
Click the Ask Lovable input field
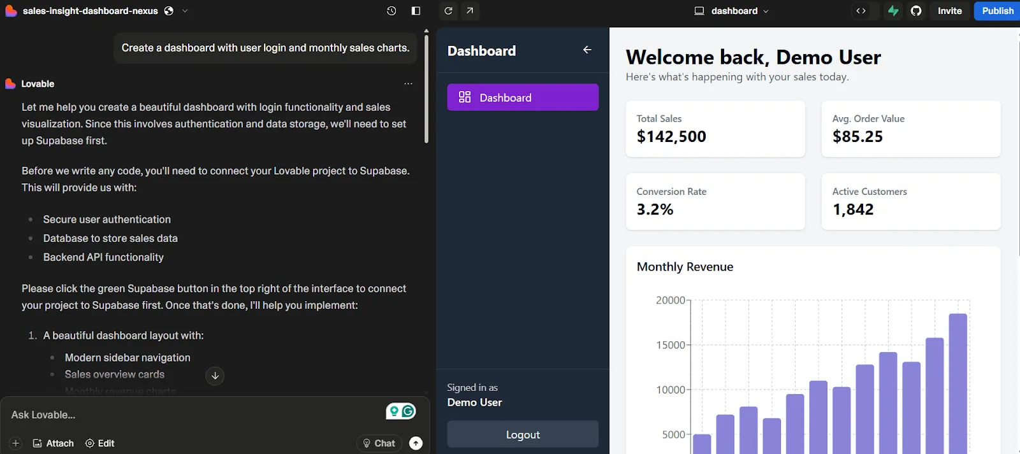191,415
